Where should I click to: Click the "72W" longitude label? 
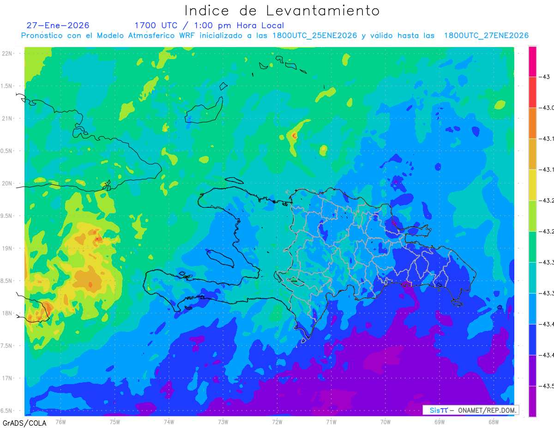tap(277, 422)
